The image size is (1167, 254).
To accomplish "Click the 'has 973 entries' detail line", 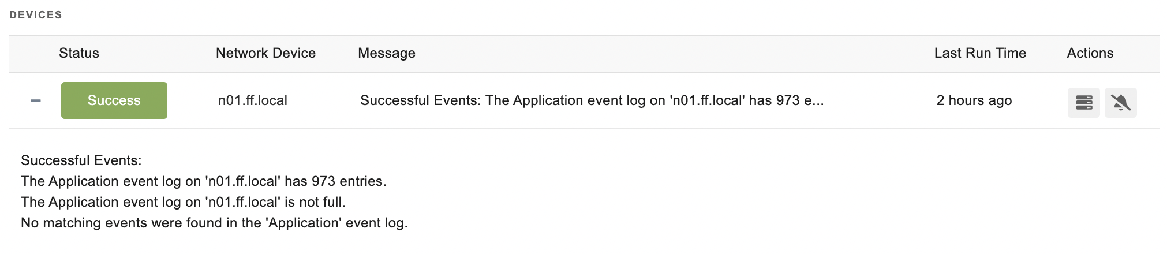I will (204, 181).
